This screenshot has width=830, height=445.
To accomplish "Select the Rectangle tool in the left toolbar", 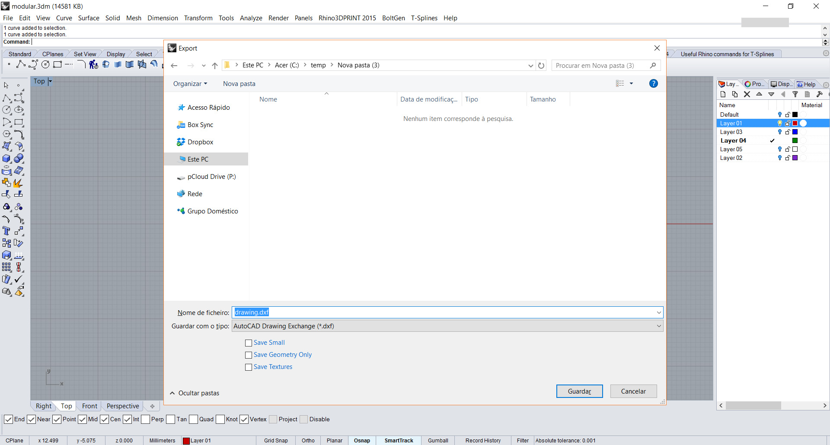I will coord(19,122).
